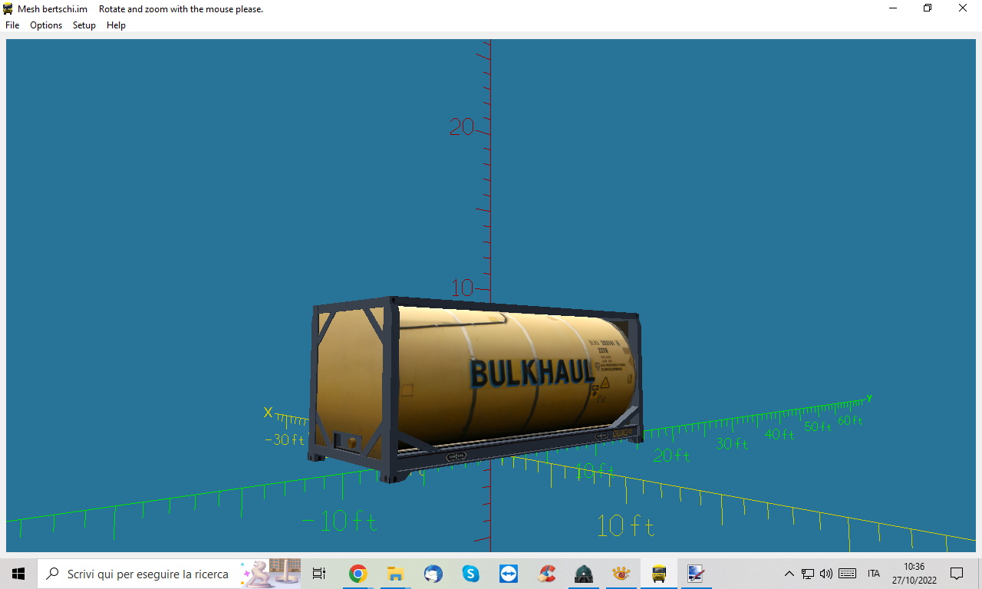Show hidden system tray icons
Viewport: 982px width, 589px height.
[789, 574]
